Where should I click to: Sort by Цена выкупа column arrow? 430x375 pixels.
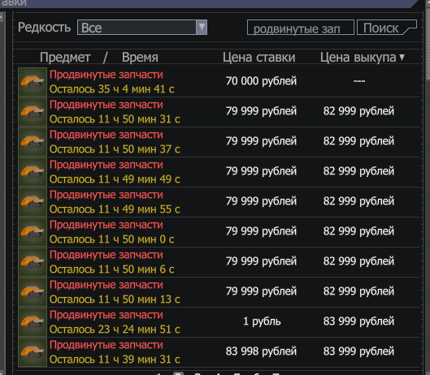(x=402, y=58)
